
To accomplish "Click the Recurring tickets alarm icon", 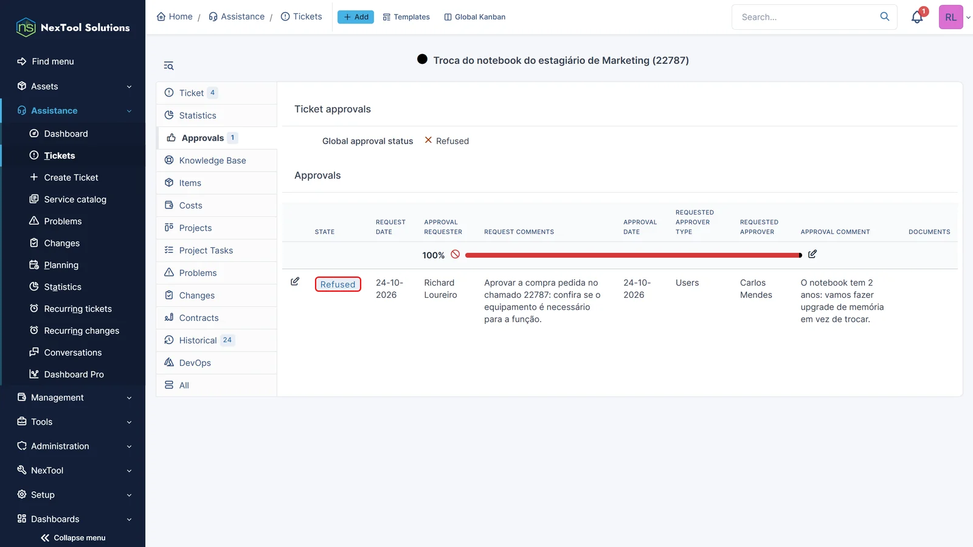I will [34, 308].
